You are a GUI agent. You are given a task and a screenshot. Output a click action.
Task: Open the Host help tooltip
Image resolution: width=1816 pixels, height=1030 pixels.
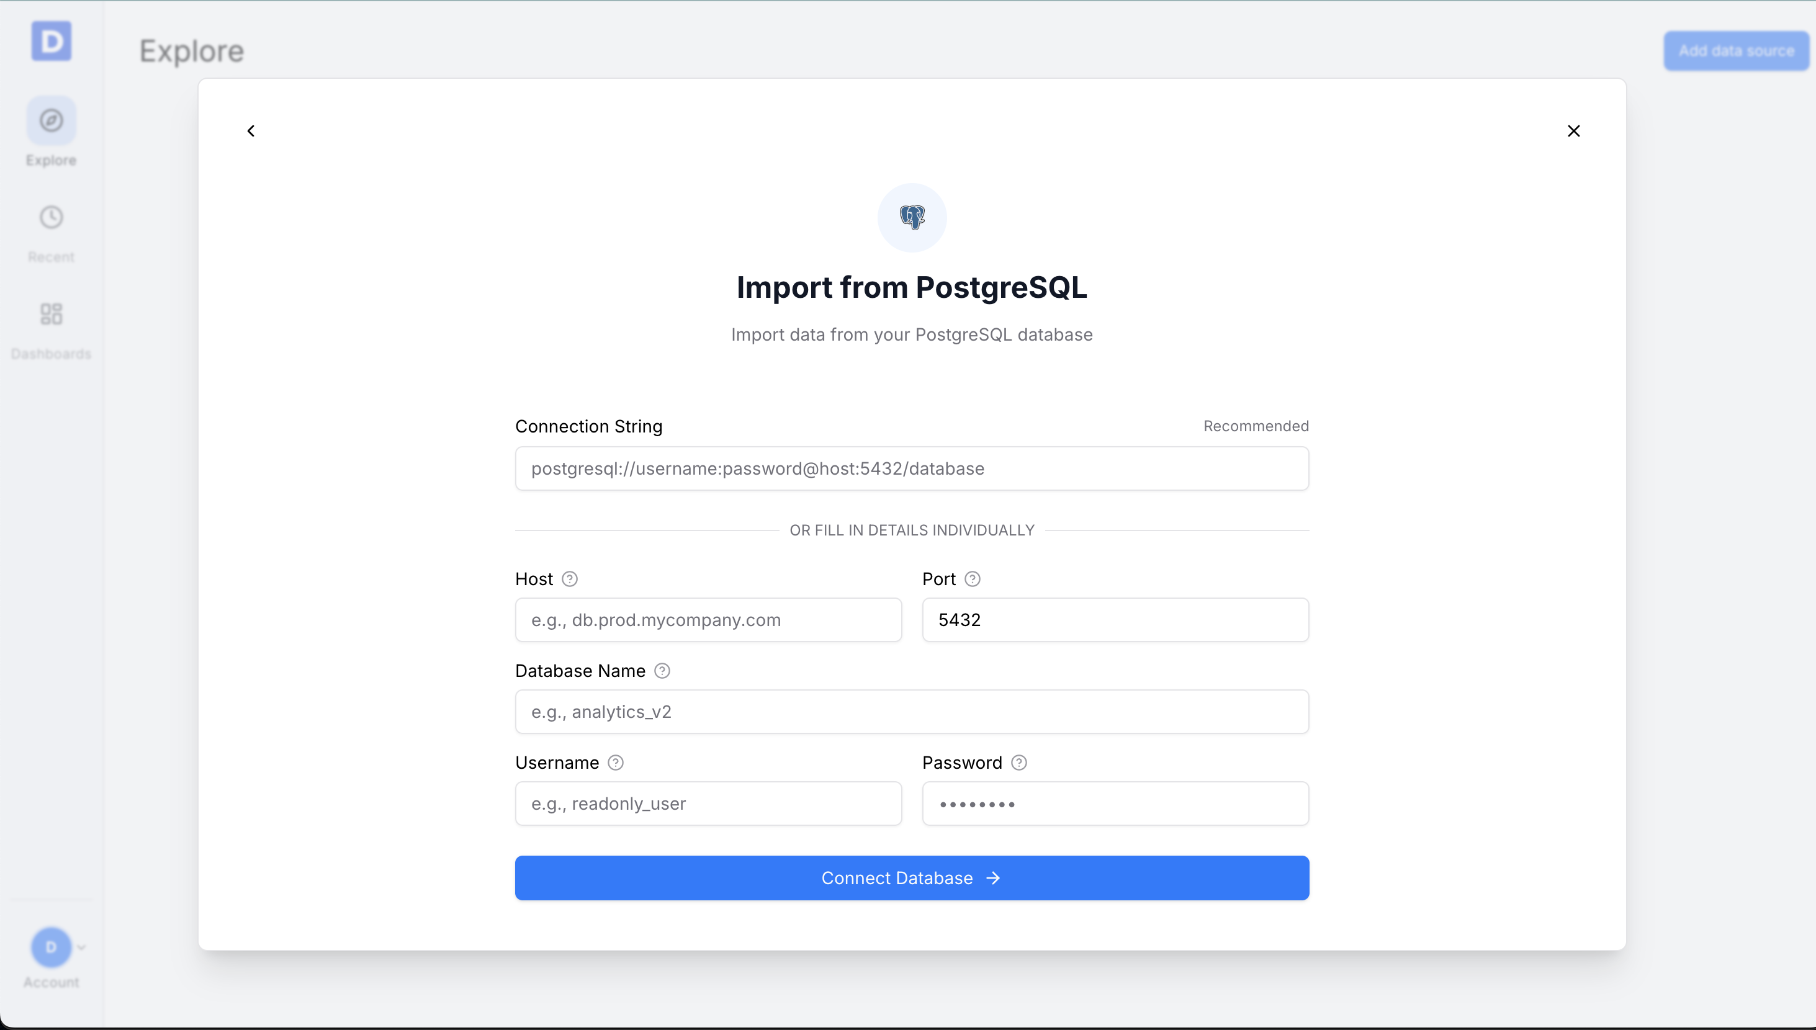pos(570,579)
